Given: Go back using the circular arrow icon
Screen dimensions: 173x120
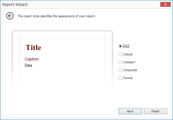Looking at the screenshot, I should (x=10, y=16).
